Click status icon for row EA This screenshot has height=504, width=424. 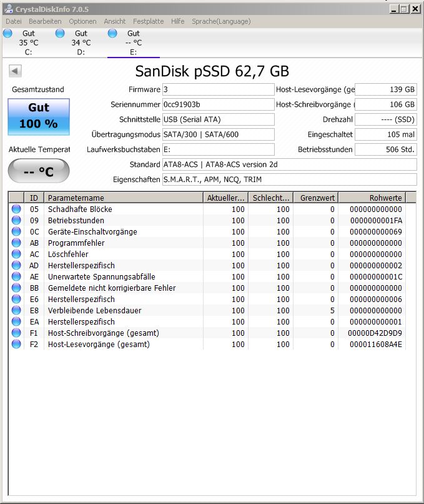click(x=16, y=321)
